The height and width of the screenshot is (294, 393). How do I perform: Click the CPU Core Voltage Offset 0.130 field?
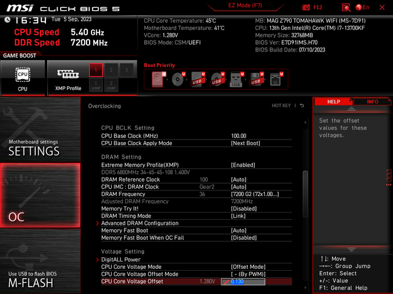pyautogui.click(x=243, y=282)
